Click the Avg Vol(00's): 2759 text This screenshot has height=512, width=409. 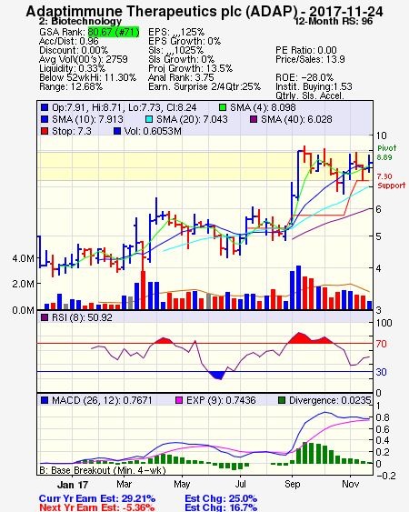[84, 59]
